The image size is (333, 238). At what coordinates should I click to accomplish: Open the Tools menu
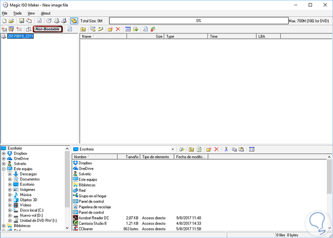18,13
